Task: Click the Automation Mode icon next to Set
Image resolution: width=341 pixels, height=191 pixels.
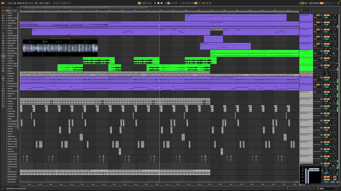Action: click(307, 10)
